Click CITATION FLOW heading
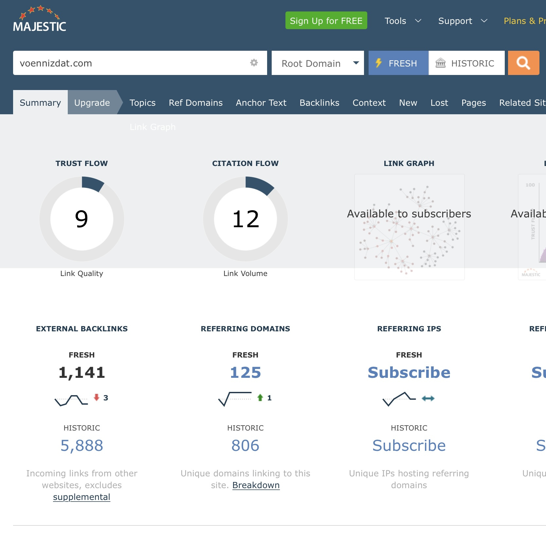 [246, 163]
